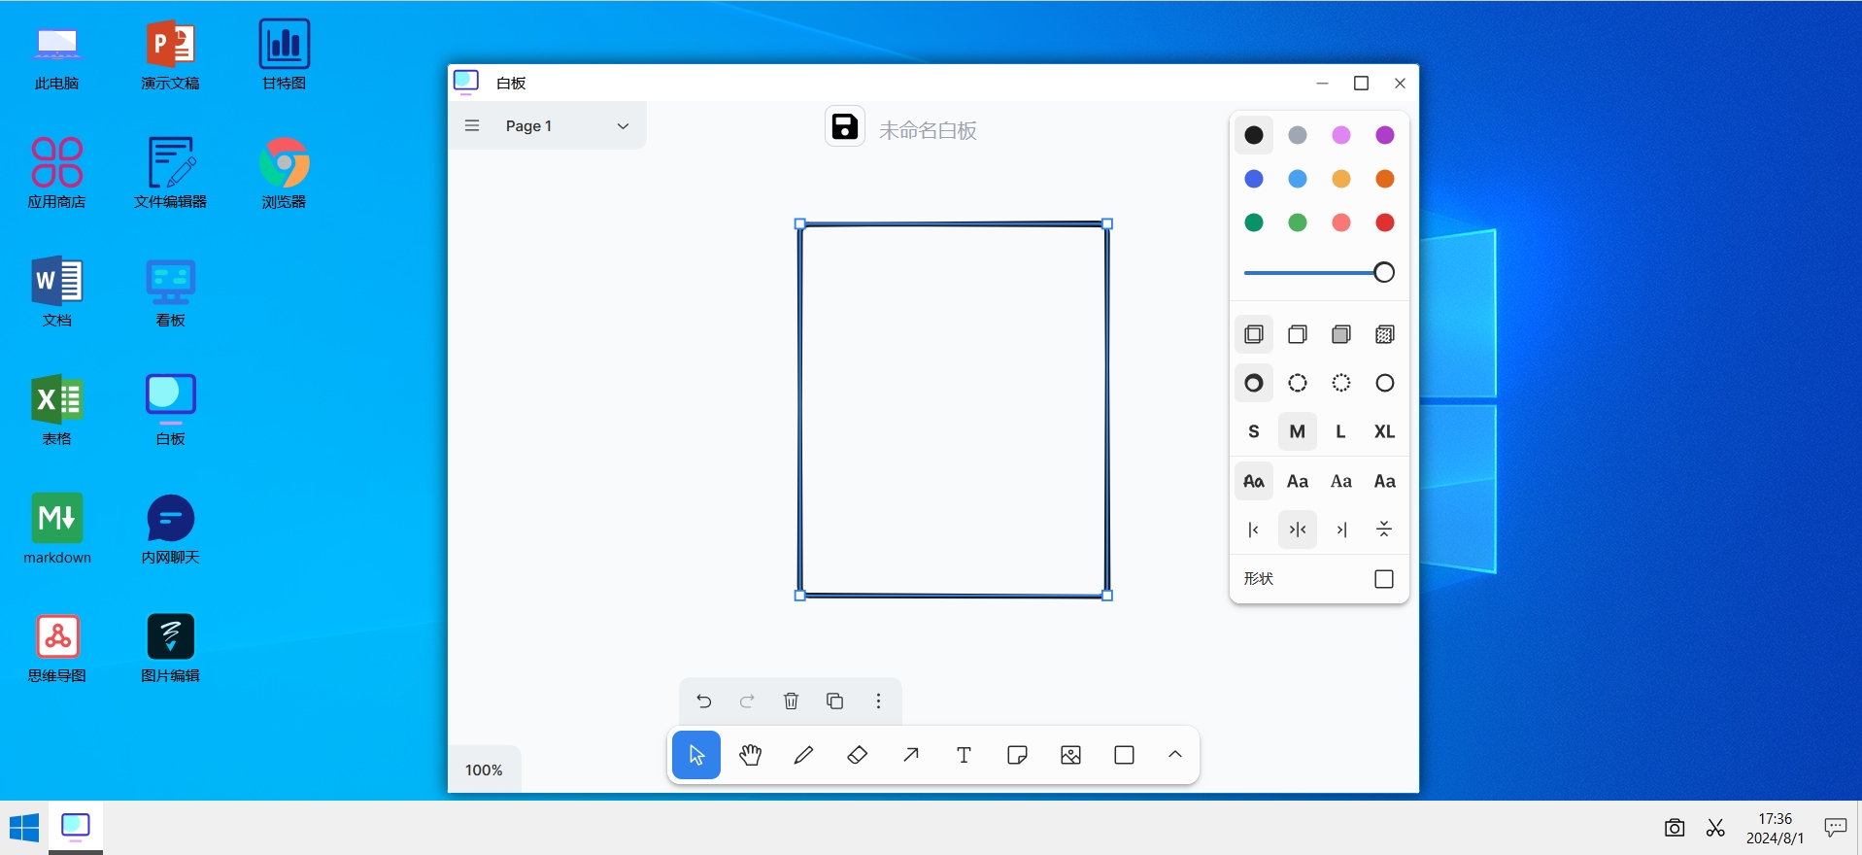Screen dimensions: 1862x855
Task: Select the pencil draw tool
Action: pyautogui.click(x=803, y=755)
